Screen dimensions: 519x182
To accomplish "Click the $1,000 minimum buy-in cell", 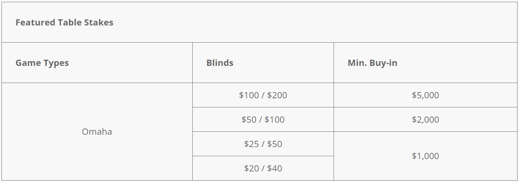I will (x=425, y=156).
